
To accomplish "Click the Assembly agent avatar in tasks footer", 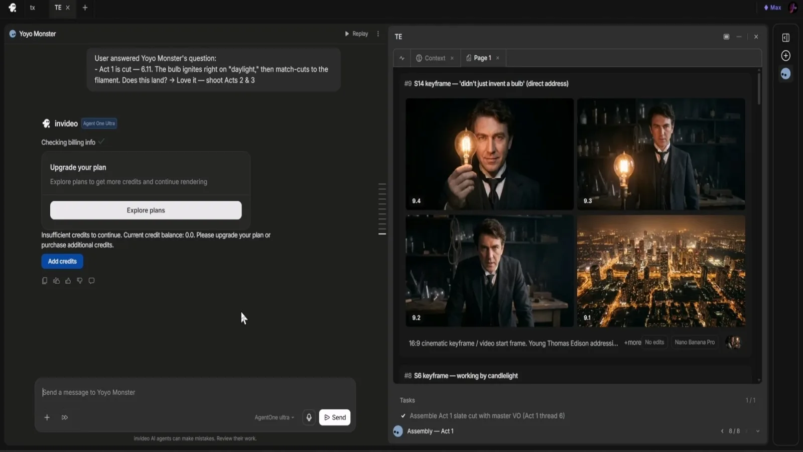I will [x=398, y=431].
